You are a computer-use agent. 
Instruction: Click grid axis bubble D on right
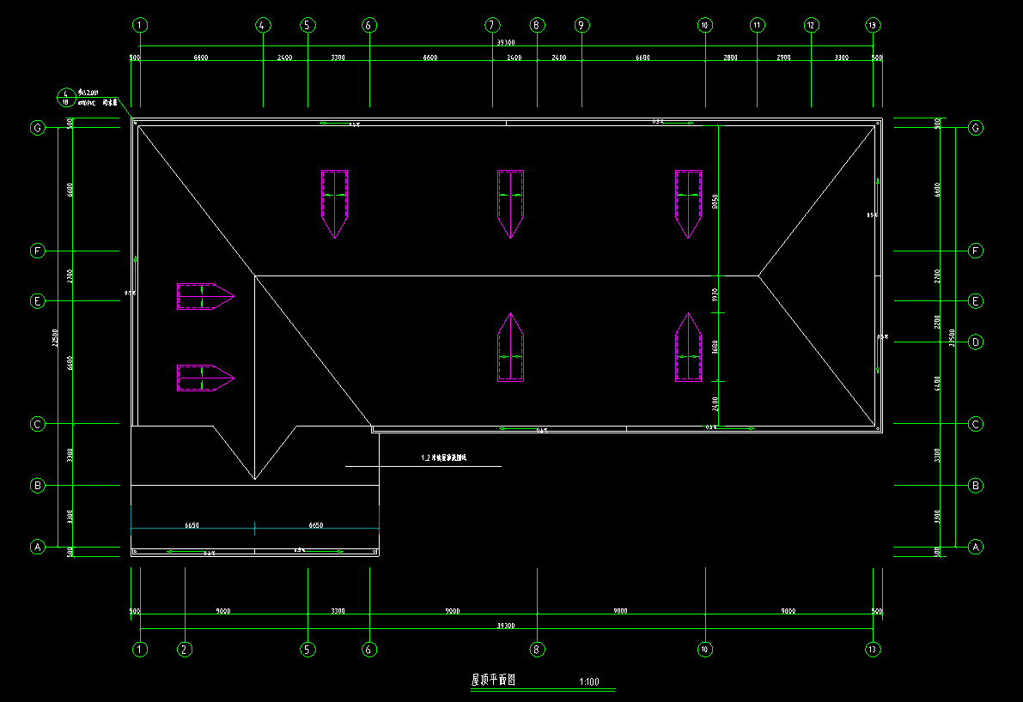pos(975,342)
